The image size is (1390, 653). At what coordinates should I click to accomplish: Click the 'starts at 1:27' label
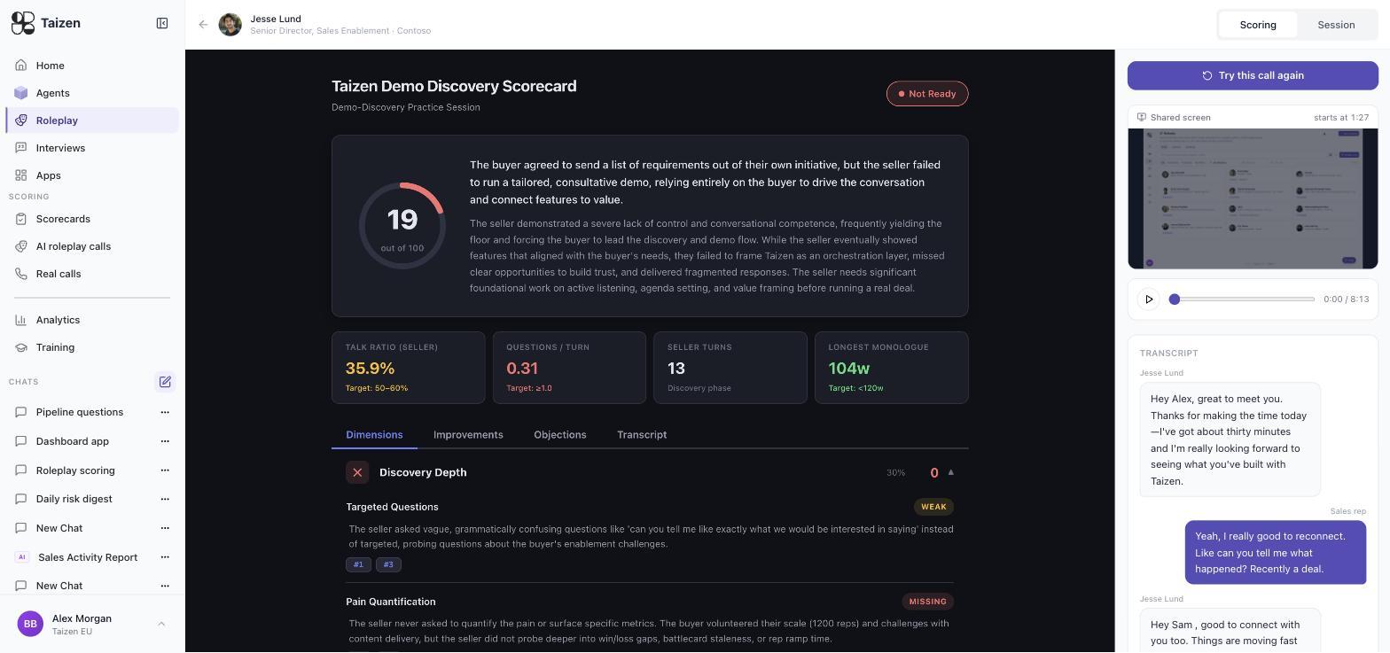[x=1341, y=117]
